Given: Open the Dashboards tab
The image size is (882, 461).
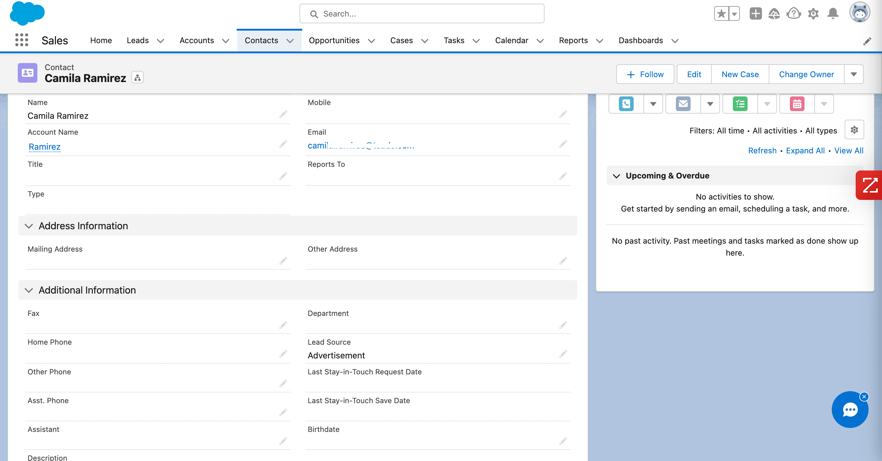Looking at the screenshot, I should click(x=641, y=40).
